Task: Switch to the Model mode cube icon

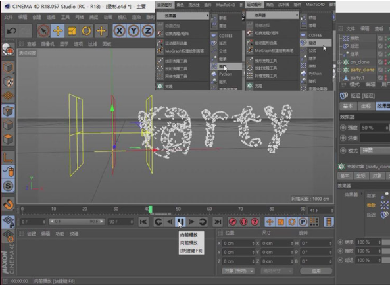Action: [x=8, y=68]
